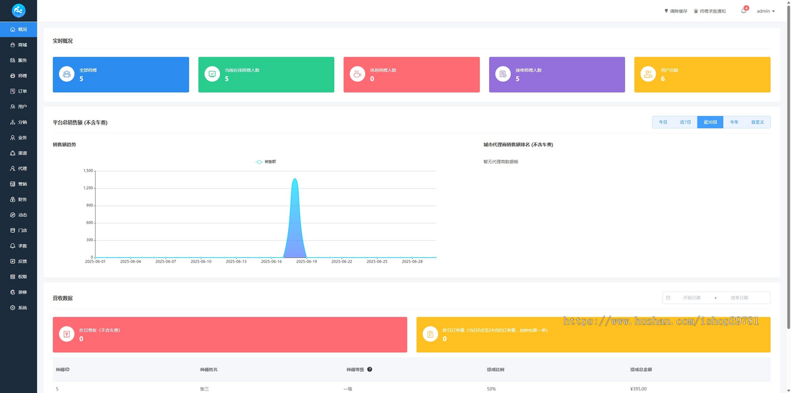The width and height of the screenshot is (791, 393).
Task: Open the 营销 marketing sidebar item
Action: pyautogui.click(x=18, y=184)
